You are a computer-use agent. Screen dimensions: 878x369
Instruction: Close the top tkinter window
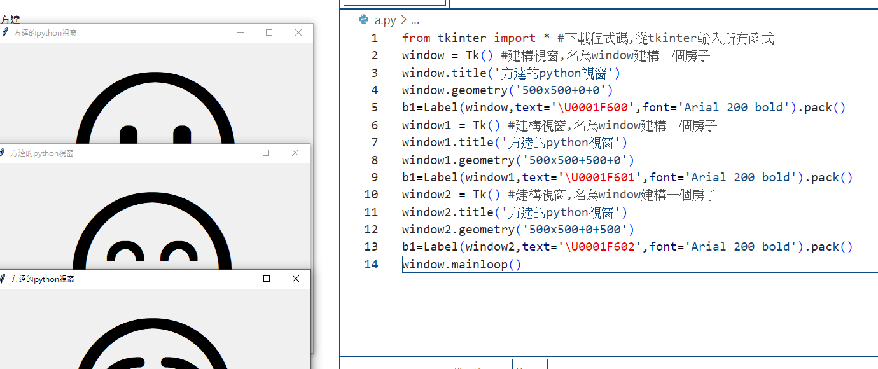[298, 32]
